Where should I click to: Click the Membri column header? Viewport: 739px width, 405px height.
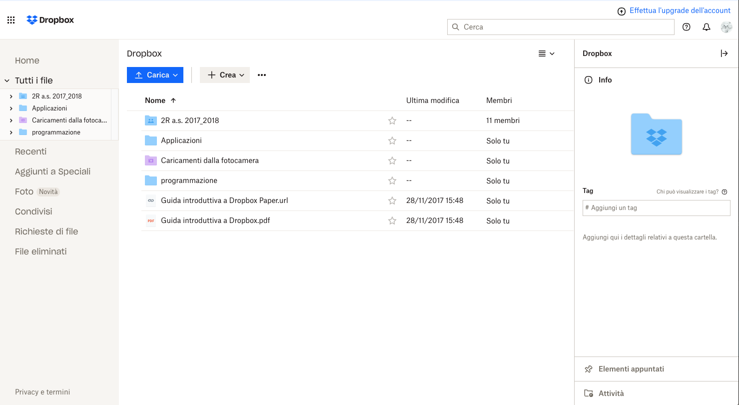(499, 100)
